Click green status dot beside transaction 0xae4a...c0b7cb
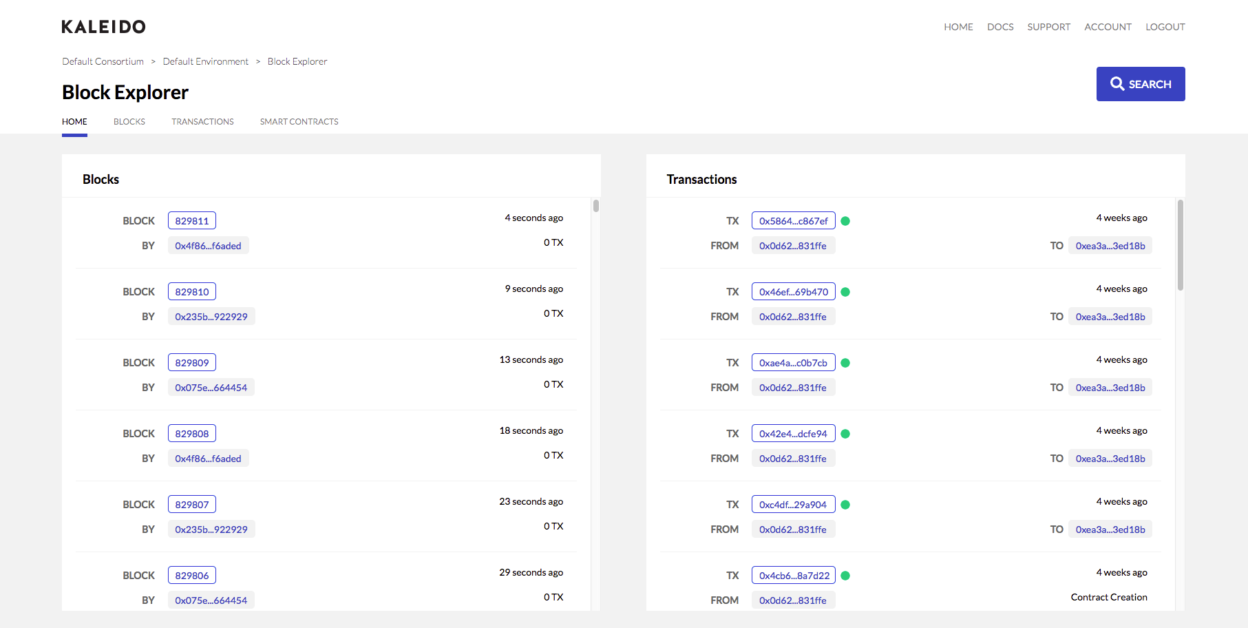The image size is (1248, 628). click(x=845, y=363)
